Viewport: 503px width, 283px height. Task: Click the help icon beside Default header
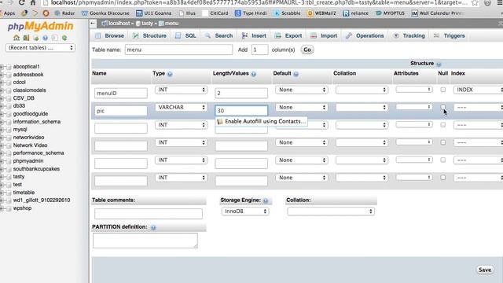click(296, 74)
